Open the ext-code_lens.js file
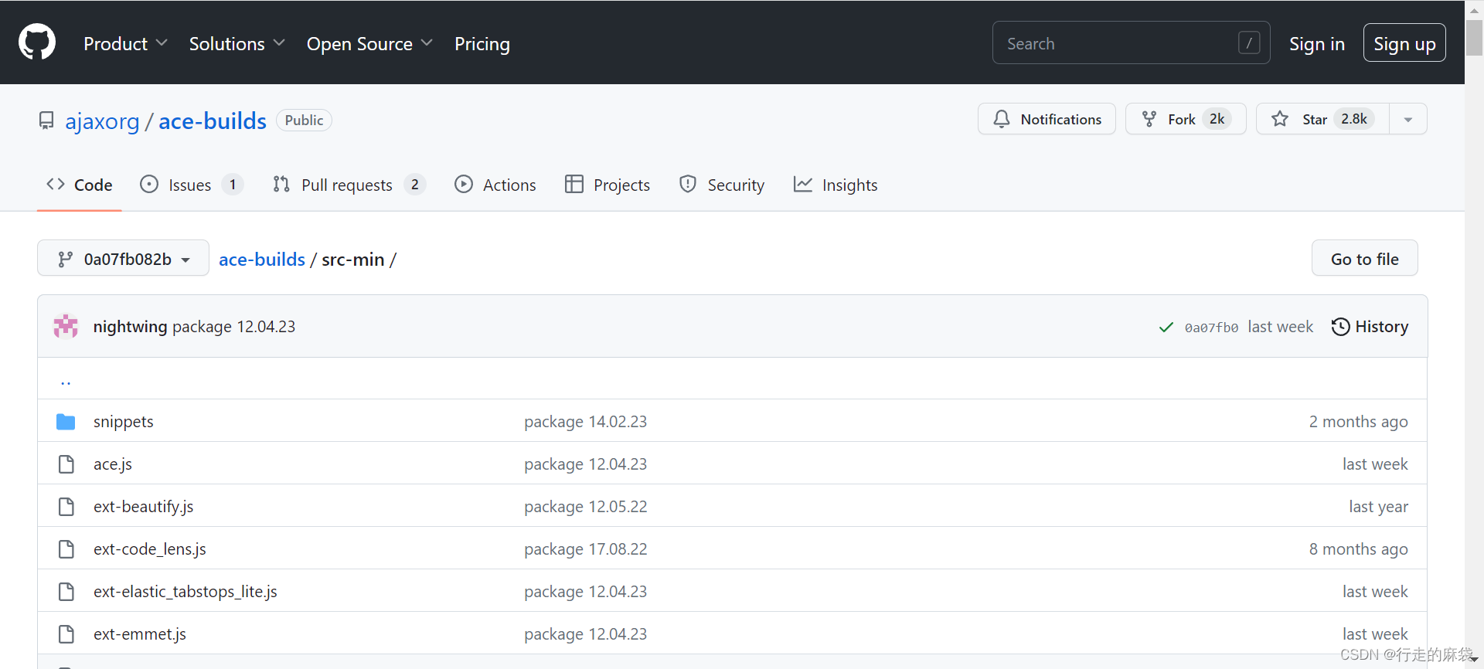1484x669 pixels. pos(150,549)
